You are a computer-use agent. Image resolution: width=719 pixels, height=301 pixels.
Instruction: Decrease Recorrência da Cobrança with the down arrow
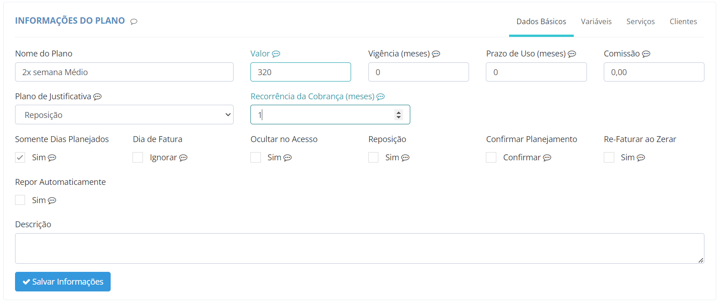coord(398,117)
